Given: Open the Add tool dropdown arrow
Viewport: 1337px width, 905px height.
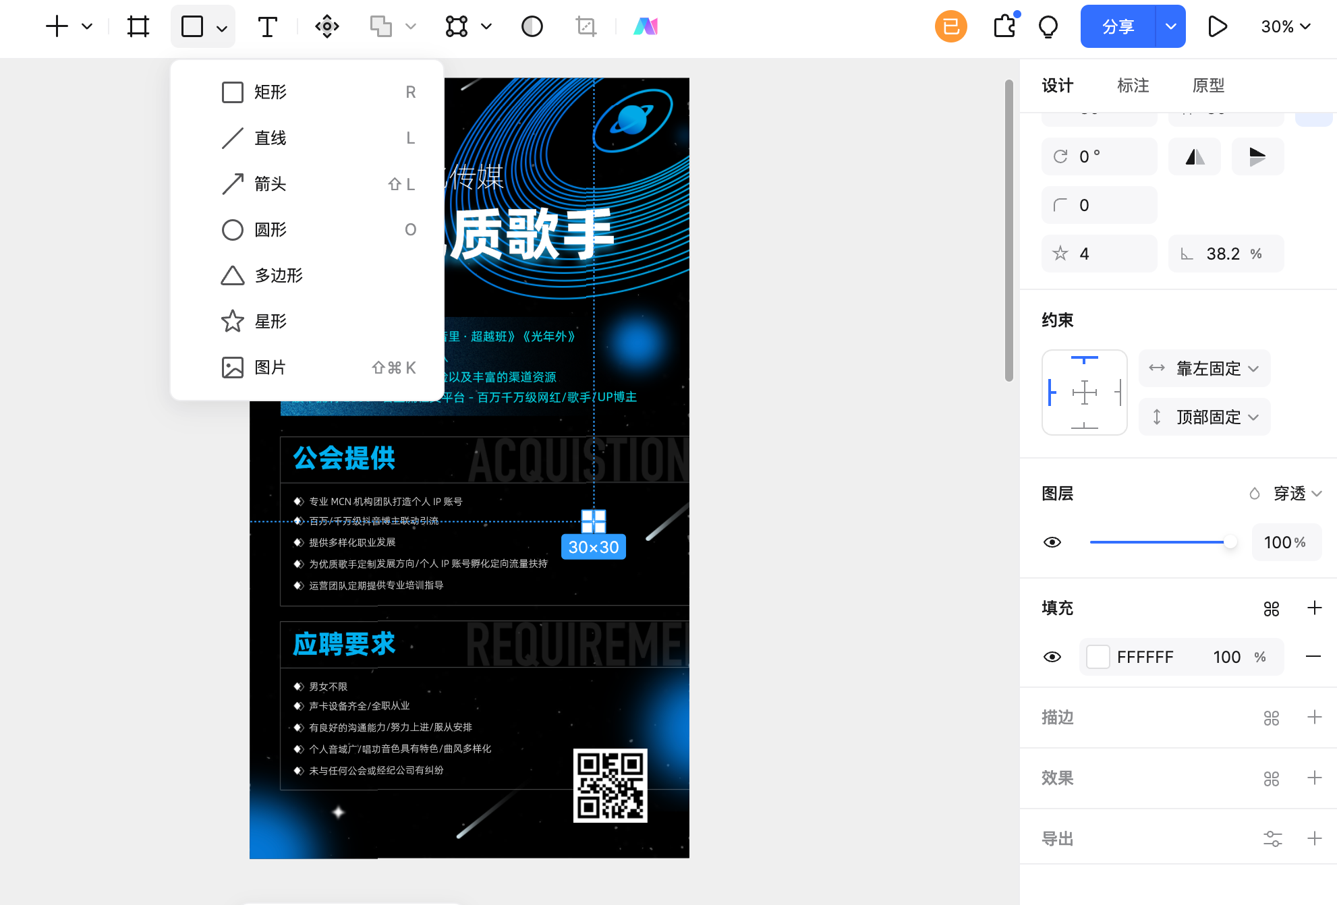Looking at the screenshot, I should [87, 26].
